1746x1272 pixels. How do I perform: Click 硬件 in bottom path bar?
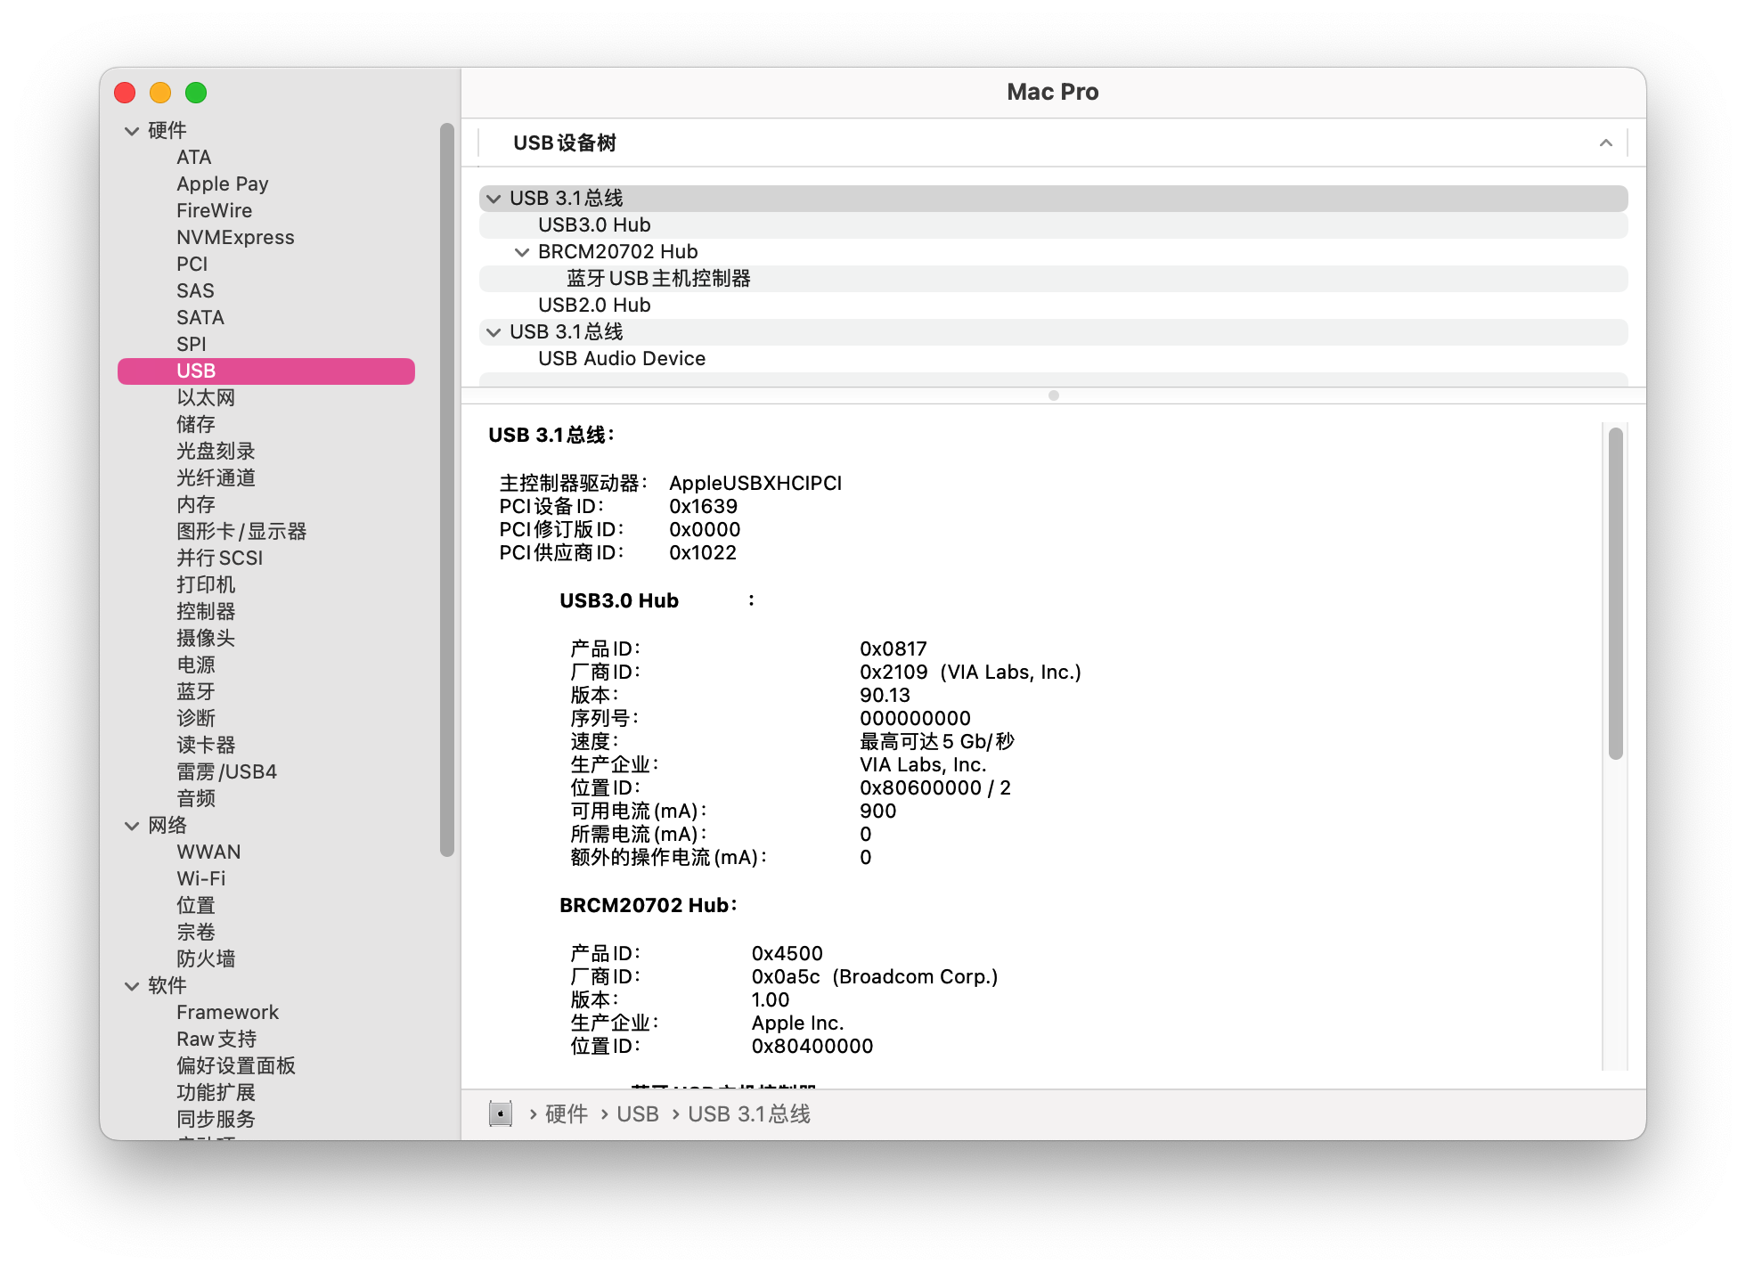[566, 1114]
